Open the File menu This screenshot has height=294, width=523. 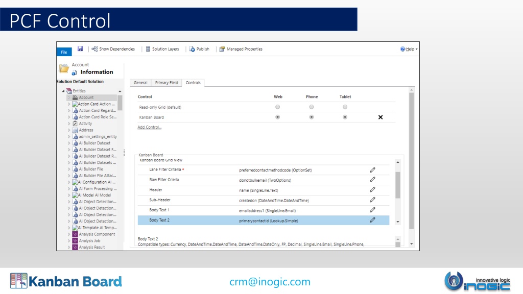point(64,52)
